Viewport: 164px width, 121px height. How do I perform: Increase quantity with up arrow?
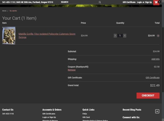[125, 36]
